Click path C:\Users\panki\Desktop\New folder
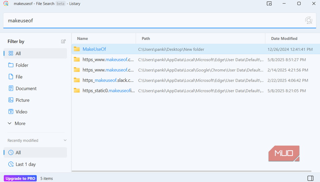Viewport: 320px width, 182px height. tap(171, 49)
